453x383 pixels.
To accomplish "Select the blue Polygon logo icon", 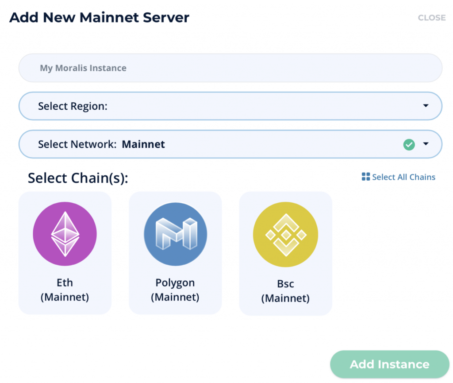I will click(x=175, y=234).
